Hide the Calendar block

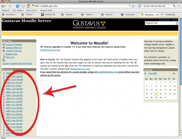[x=177, y=70]
